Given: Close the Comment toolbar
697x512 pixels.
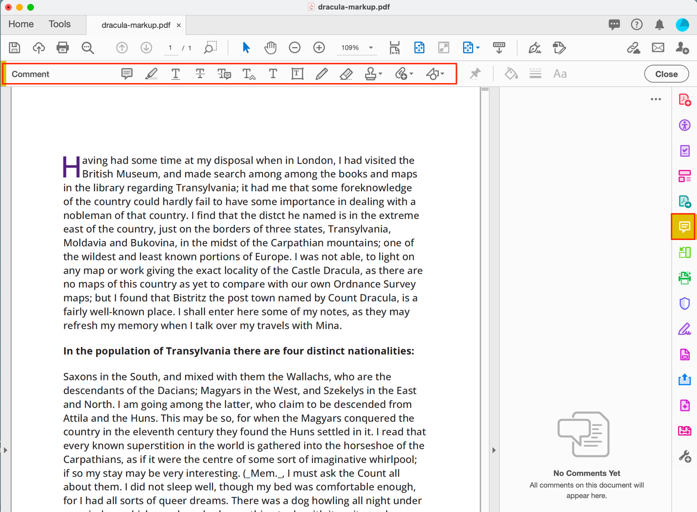Looking at the screenshot, I should [x=666, y=74].
